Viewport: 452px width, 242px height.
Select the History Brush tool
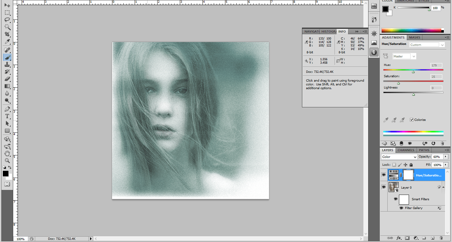(x=7, y=72)
